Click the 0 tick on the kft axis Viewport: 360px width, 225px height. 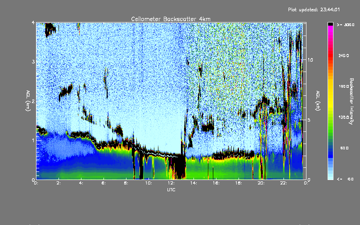point(309,180)
